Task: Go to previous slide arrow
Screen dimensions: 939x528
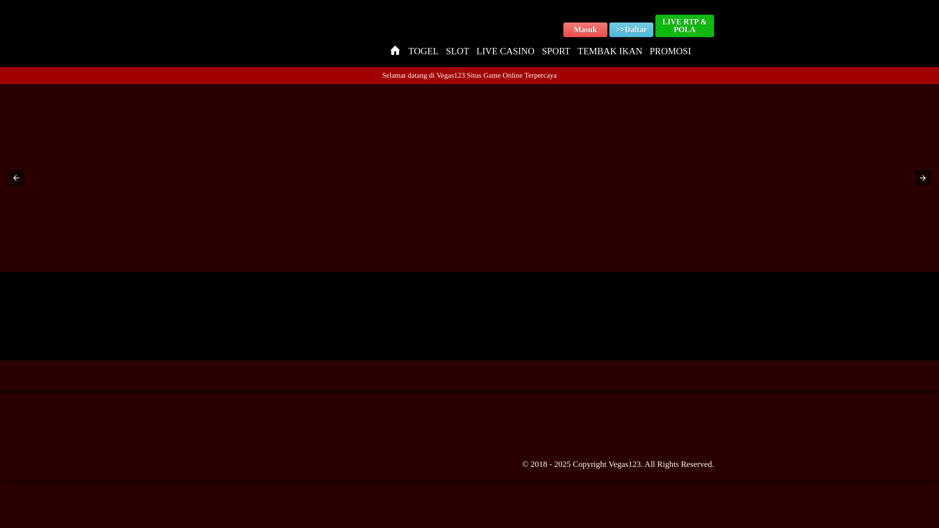Action: click(16, 178)
